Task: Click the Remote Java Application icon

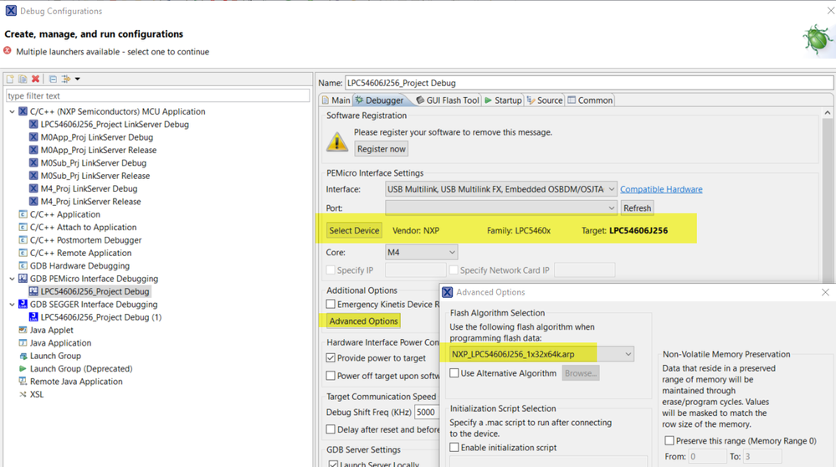Action: click(x=23, y=381)
